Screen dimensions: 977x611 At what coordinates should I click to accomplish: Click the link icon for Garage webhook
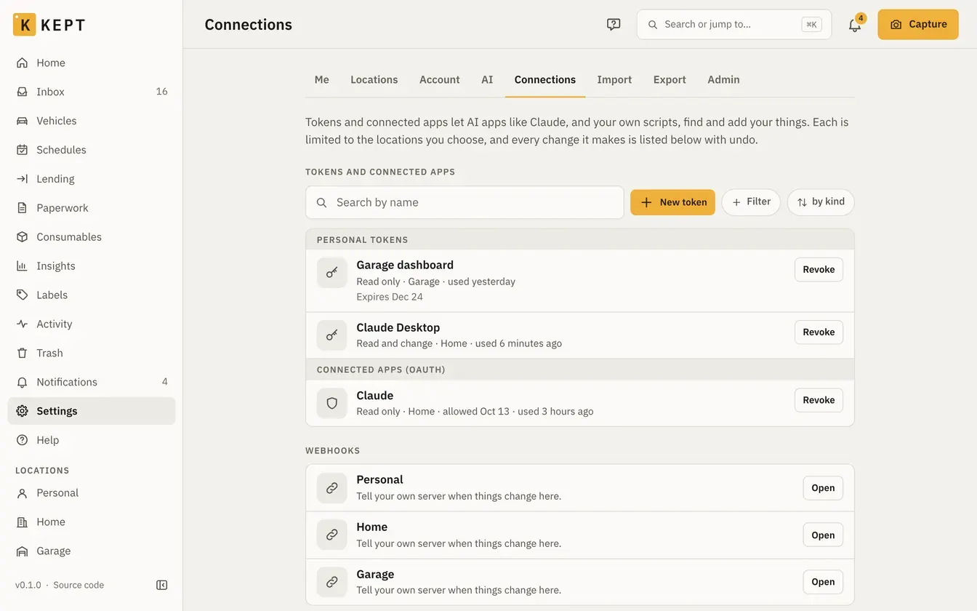[x=332, y=582]
